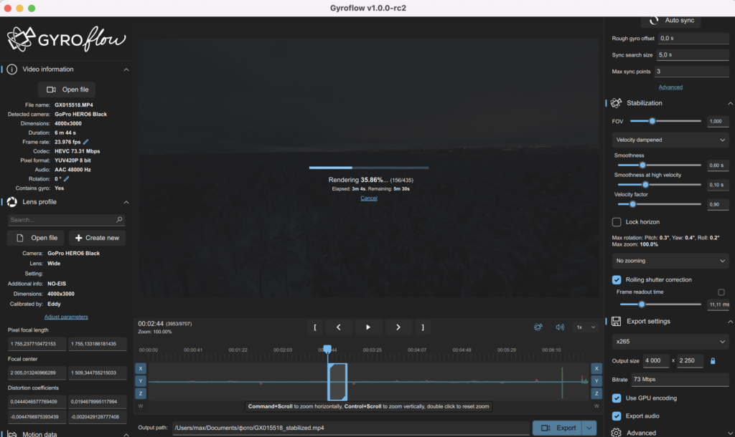Click Create new lens profile
The image size is (735, 437).
coord(97,238)
